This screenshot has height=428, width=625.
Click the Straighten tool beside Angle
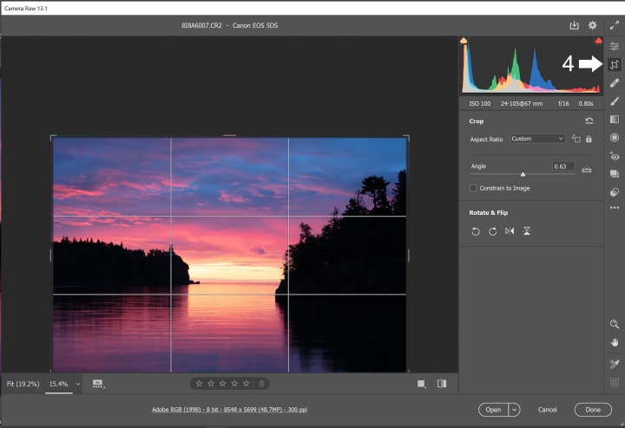pos(587,169)
